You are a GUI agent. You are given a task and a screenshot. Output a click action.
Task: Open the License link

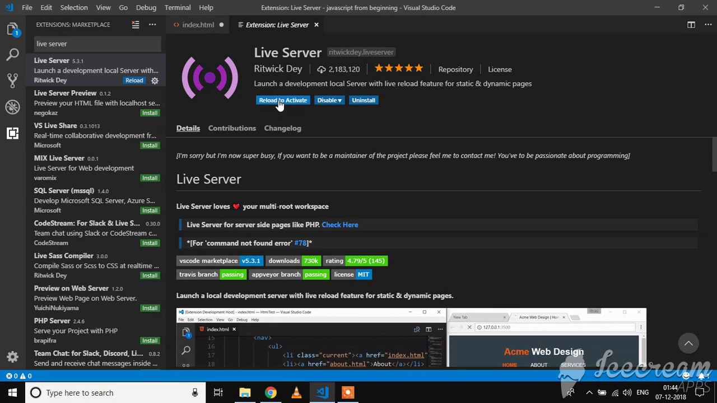click(500, 69)
